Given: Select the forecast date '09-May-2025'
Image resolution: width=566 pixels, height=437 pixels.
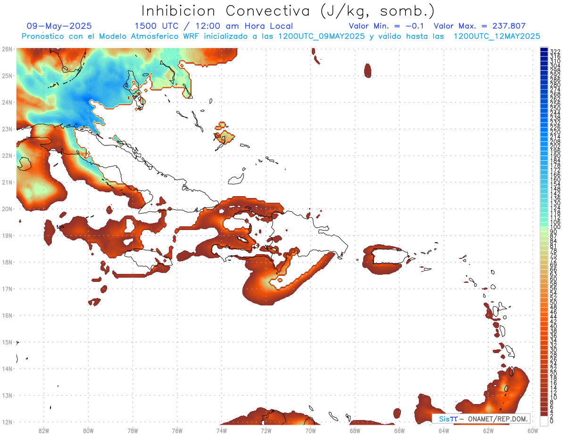Looking at the screenshot, I should pyautogui.click(x=59, y=26).
